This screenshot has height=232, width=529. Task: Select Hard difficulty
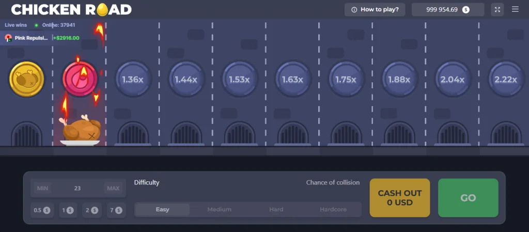276,209
